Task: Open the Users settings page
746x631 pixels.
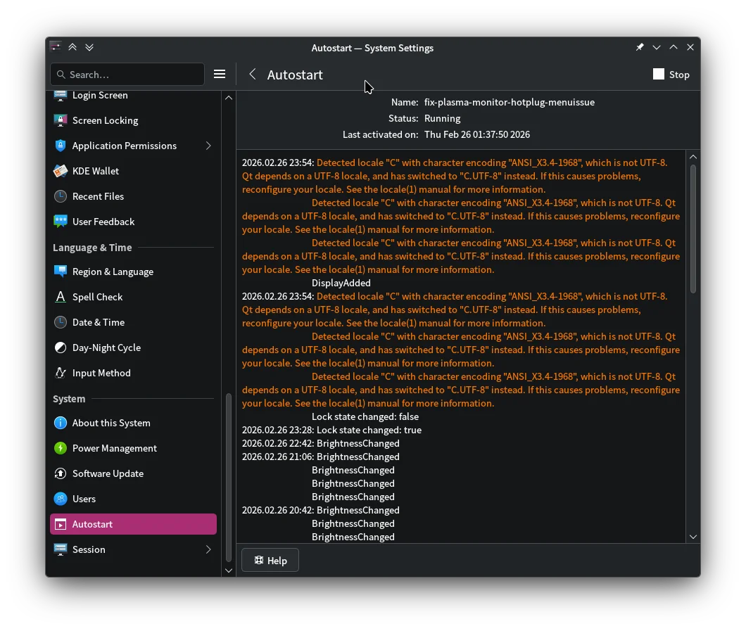Action: (84, 499)
